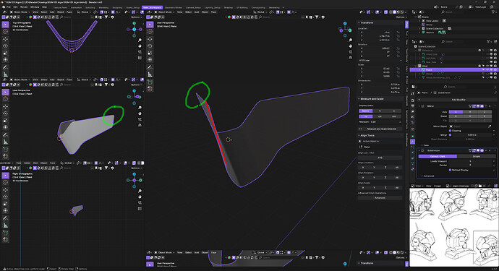Collapse the Mirror modifier panel
This screenshot has height=271, width=499.
click(419, 106)
